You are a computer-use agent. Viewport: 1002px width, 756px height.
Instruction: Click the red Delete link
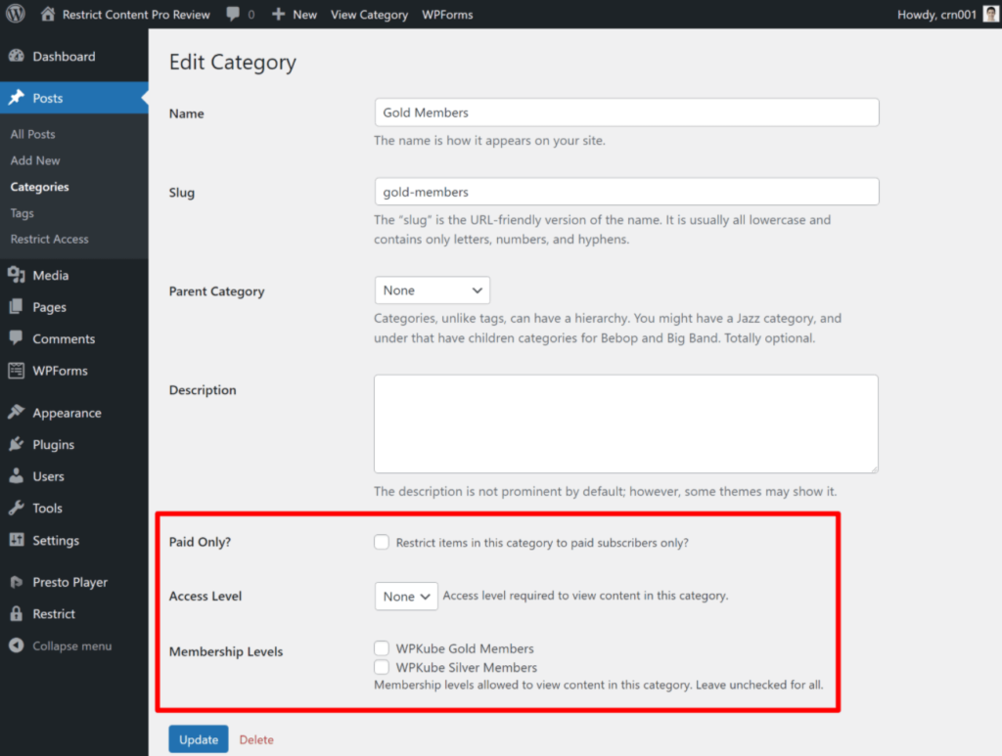[256, 739]
